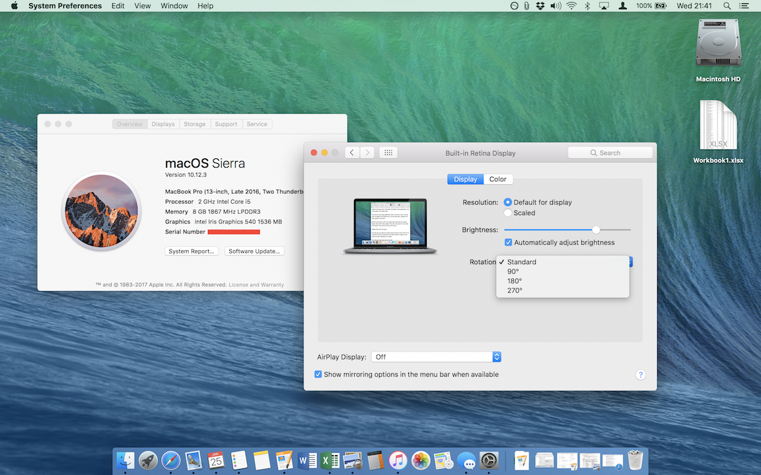Click Dropbox icon in menu bar
The width and height of the screenshot is (761, 475).
540,6
